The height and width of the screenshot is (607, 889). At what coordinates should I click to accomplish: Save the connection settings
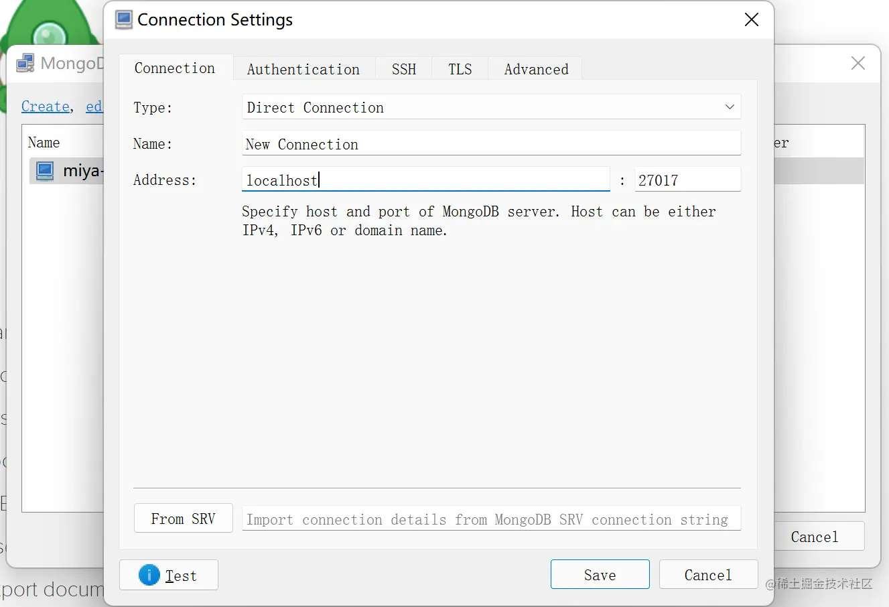pos(600,574)
